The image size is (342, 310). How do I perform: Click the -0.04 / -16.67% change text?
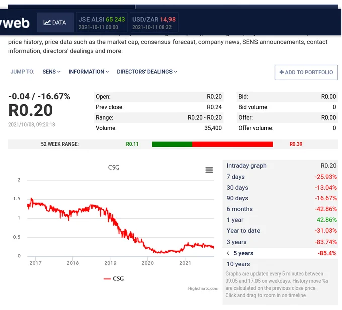(39, 96)
